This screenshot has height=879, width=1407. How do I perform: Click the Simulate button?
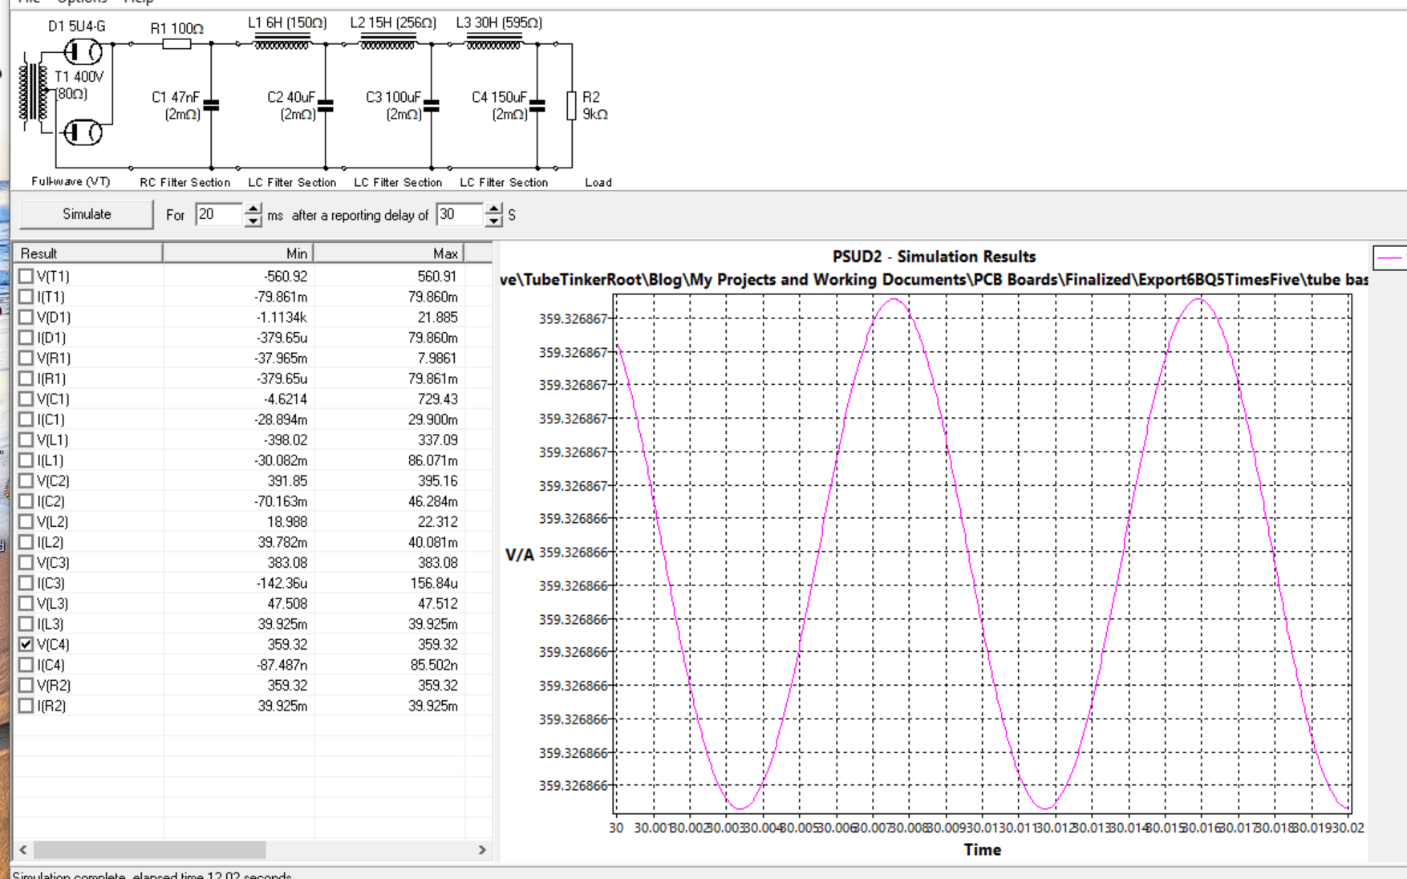(x=87, y=214)
